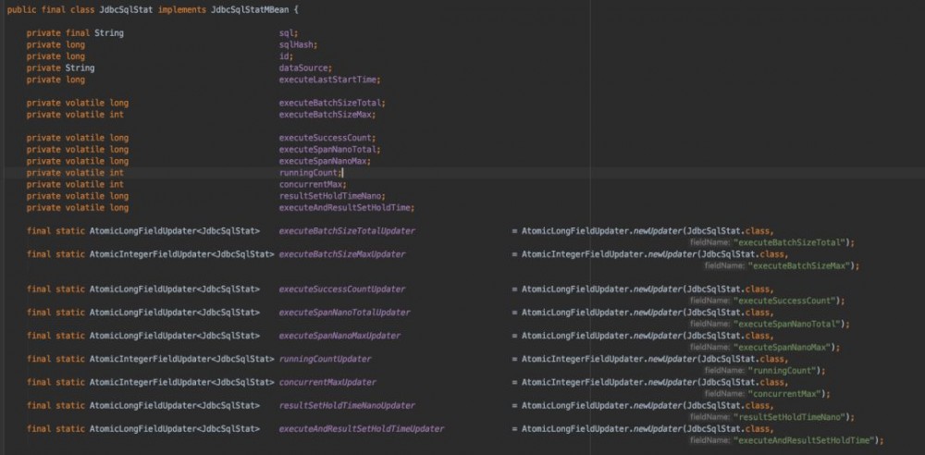Image resolution: width=925 pixels, height=455 pixels.
Task: Place the cursor on the runningCount; field
Action: coord(310,173)
